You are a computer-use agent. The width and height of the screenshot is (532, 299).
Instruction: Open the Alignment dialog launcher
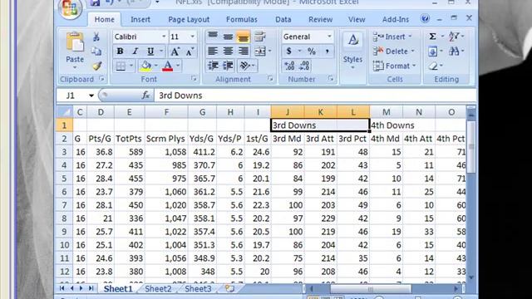(x=270, y=79)
